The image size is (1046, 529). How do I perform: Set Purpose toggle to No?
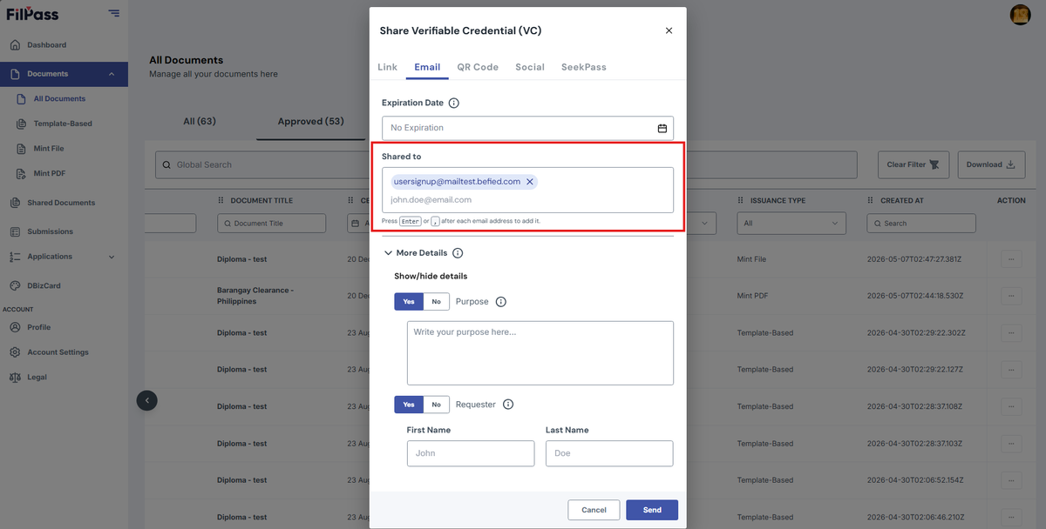point(437,302)
